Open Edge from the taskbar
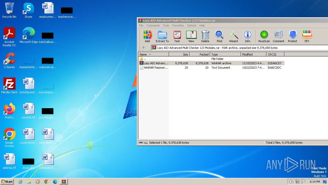Image resolution: width=328 pixels, height=185 pixels. (x=55, y=182)
